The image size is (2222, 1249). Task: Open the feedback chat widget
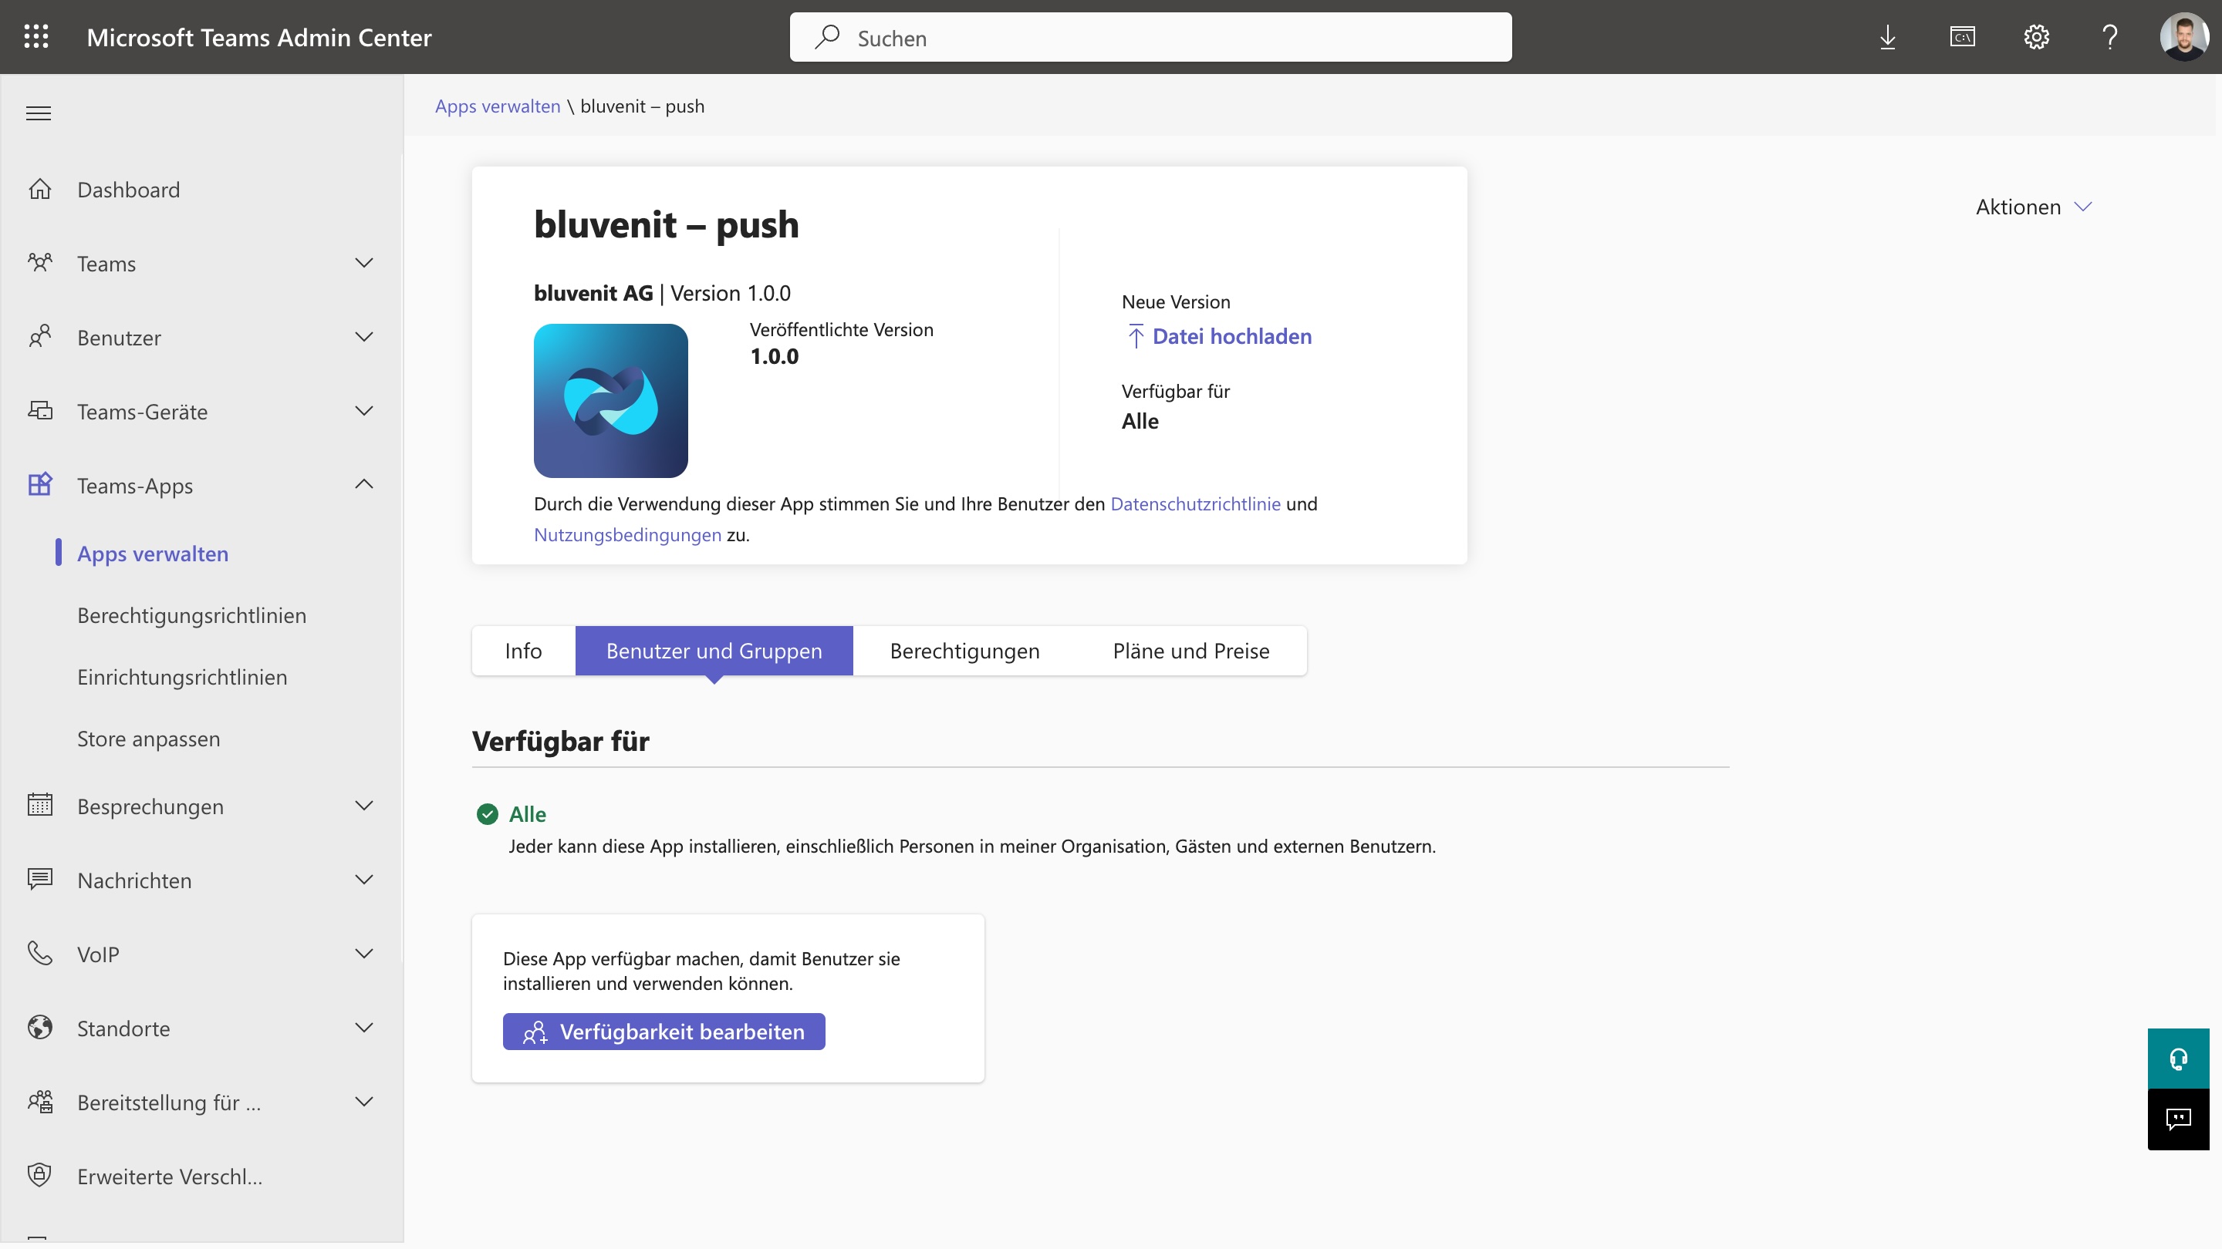[x=2178, y=1119]
